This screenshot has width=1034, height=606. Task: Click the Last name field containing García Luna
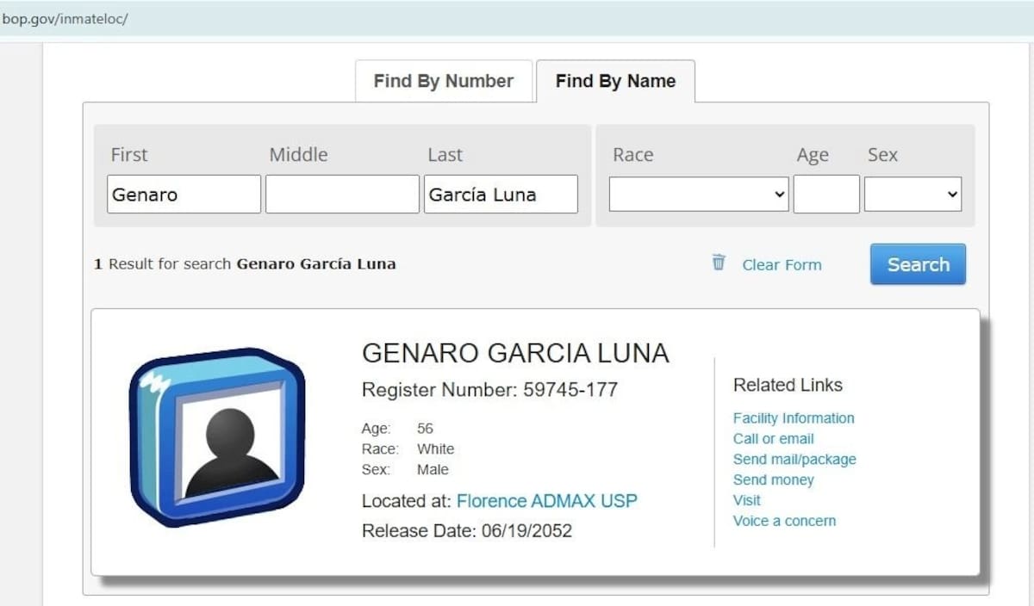(501, 195)
